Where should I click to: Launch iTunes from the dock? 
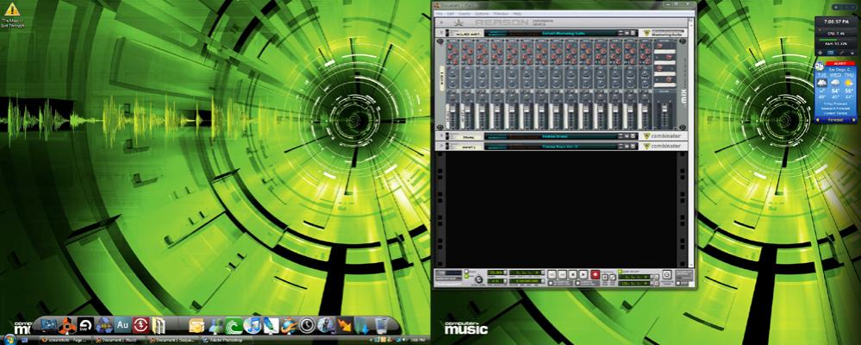coord(252,326)
